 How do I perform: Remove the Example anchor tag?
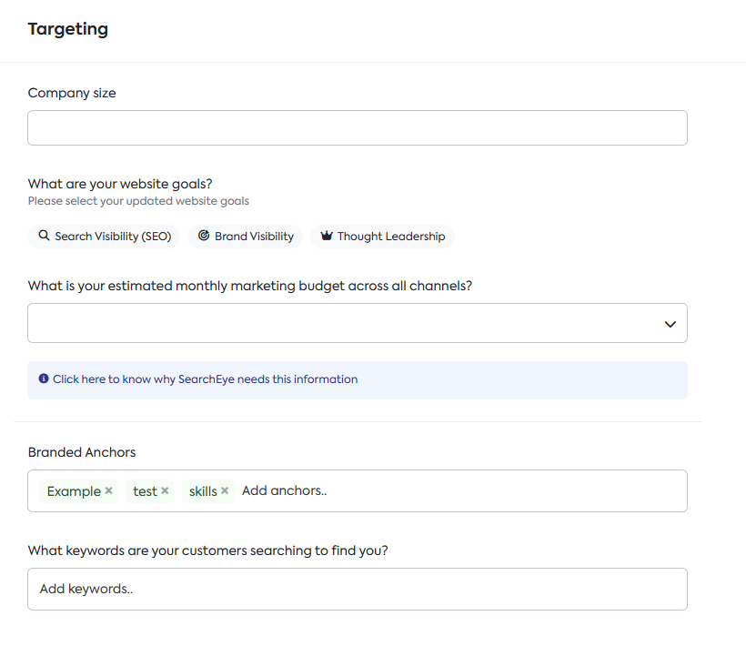click(109, 490)
